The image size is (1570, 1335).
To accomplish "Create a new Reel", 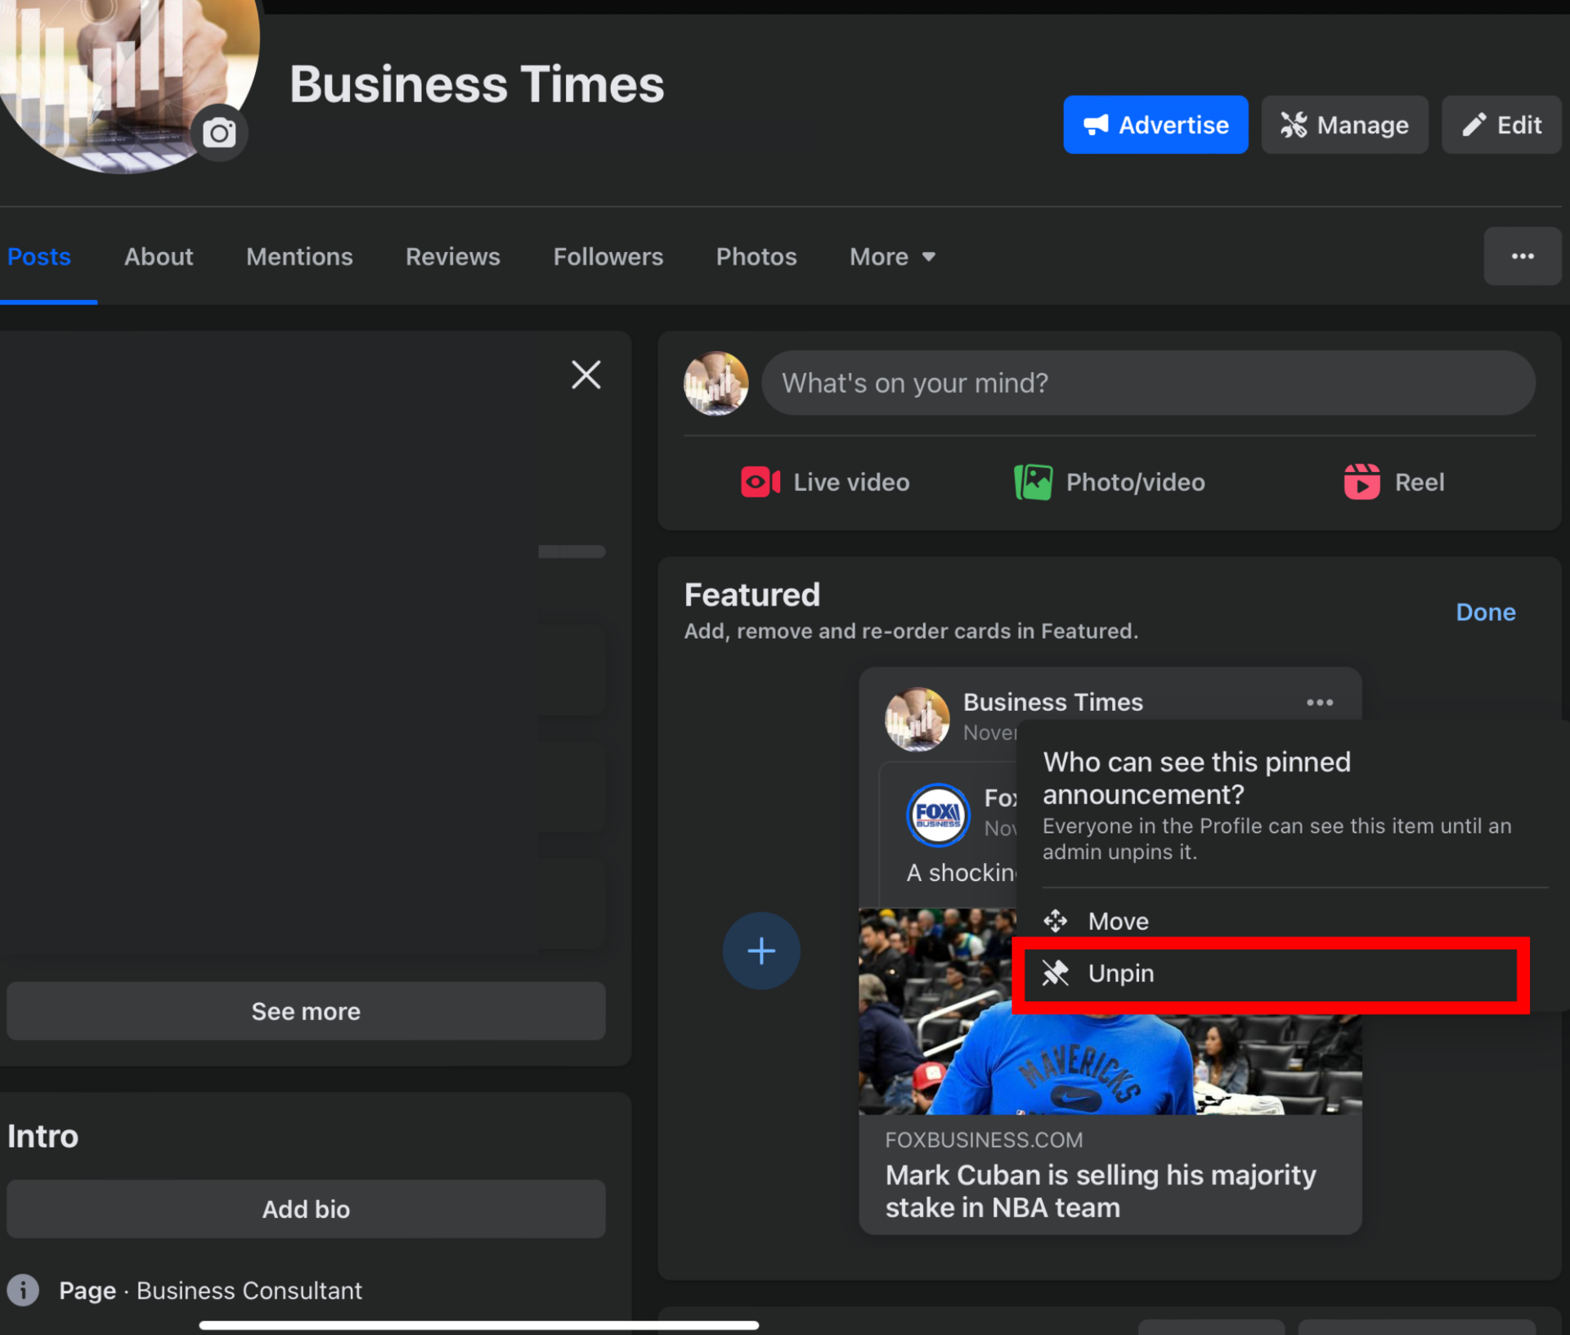I will coord(1393,483).
